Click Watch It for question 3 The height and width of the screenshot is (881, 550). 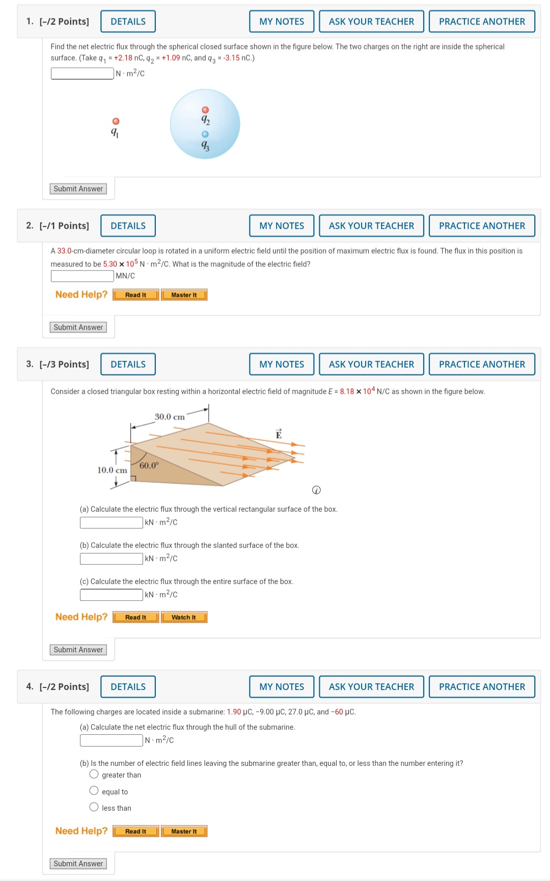coord(184,617)
